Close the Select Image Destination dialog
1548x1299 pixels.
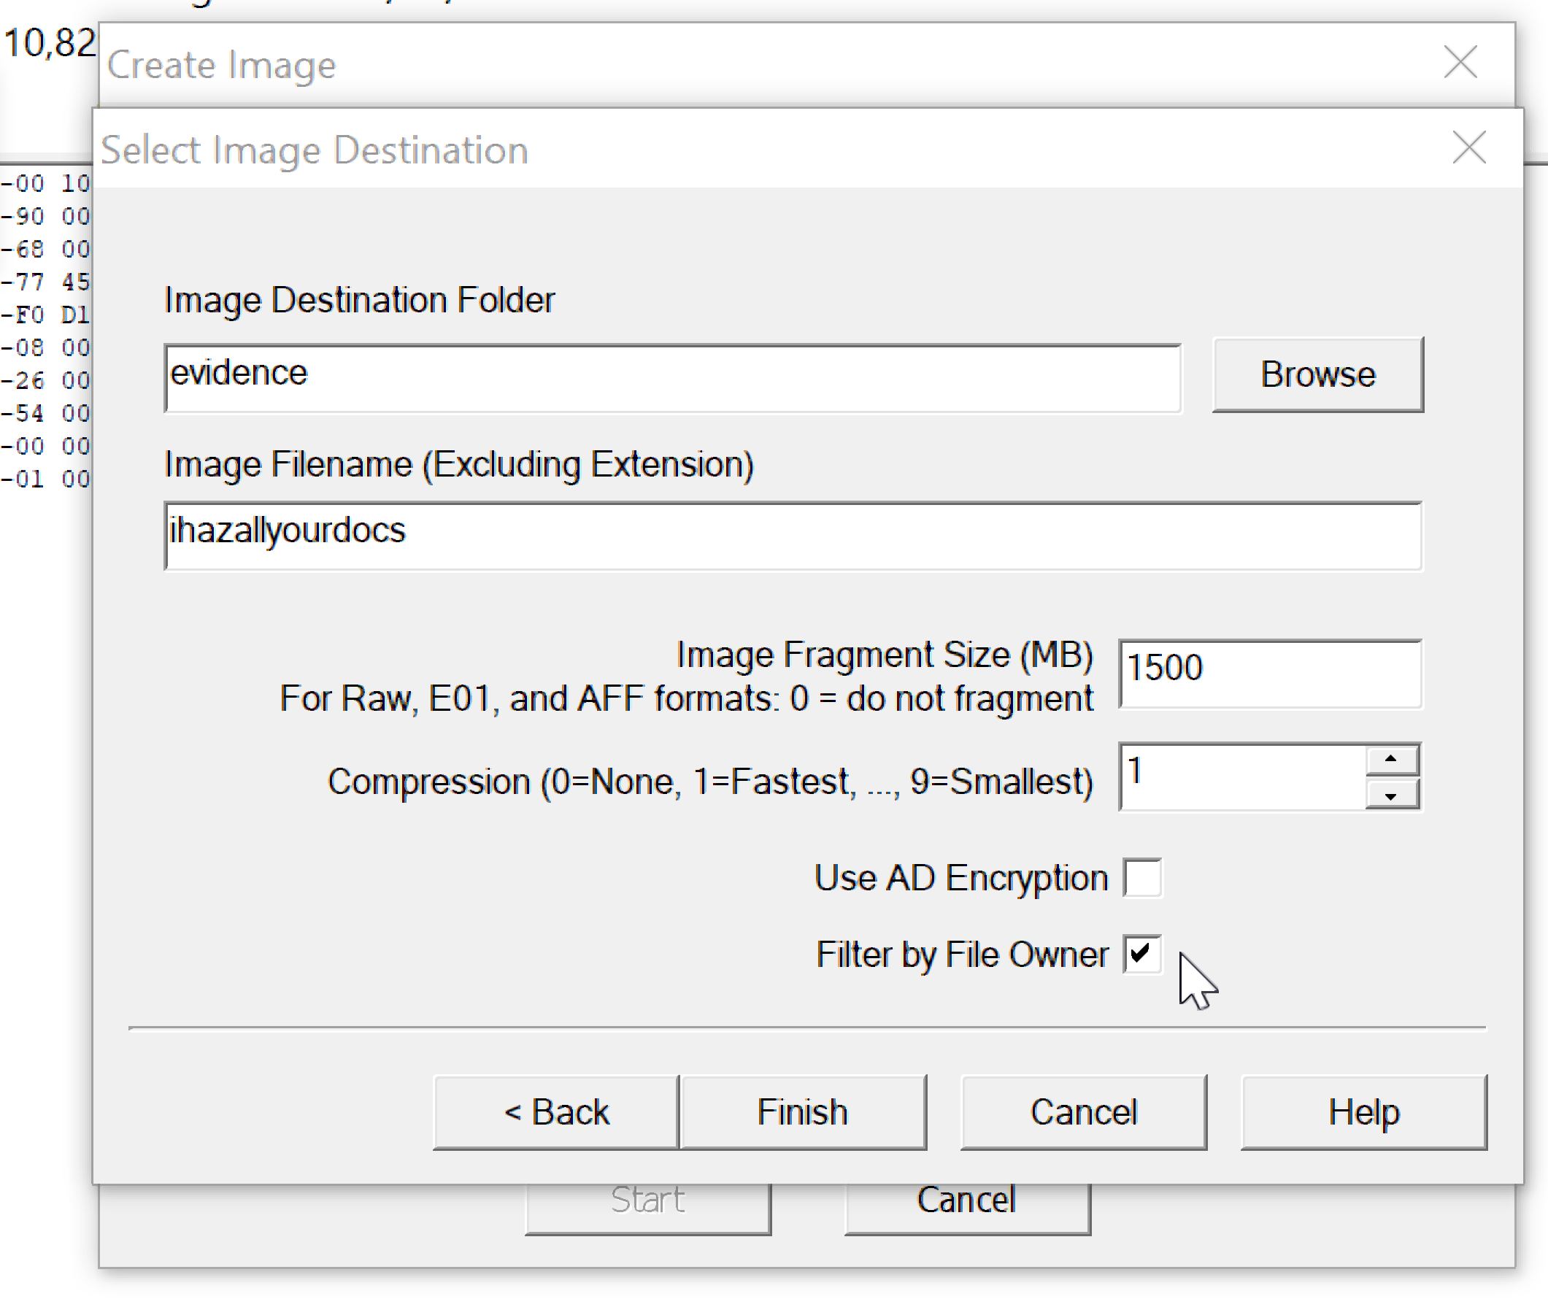1468,147
